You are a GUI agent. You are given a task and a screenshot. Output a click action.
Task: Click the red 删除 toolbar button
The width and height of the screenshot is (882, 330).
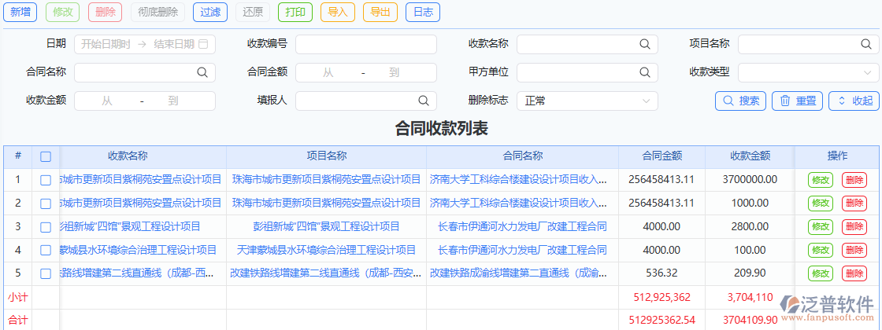(x=106, y=13)
